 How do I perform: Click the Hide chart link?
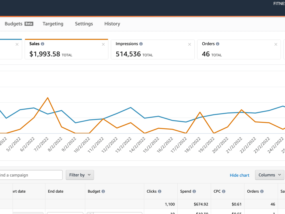click(239, 175)
